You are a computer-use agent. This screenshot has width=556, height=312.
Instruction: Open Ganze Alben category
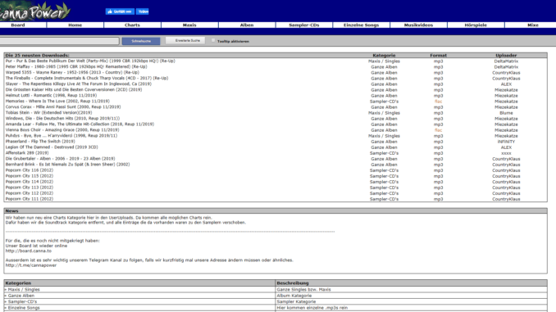21,296
